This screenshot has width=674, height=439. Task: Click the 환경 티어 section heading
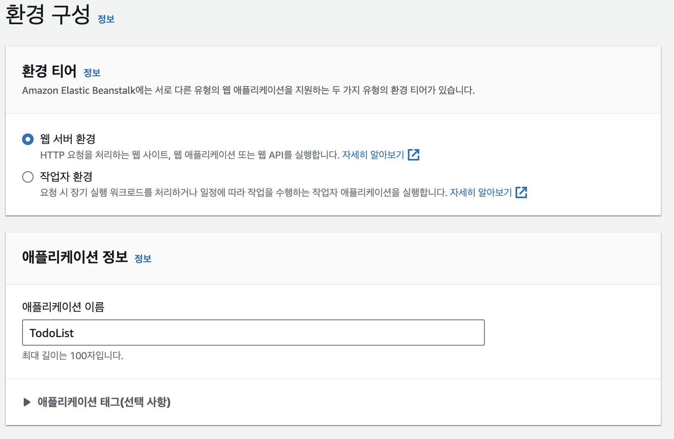pos(49,71)
